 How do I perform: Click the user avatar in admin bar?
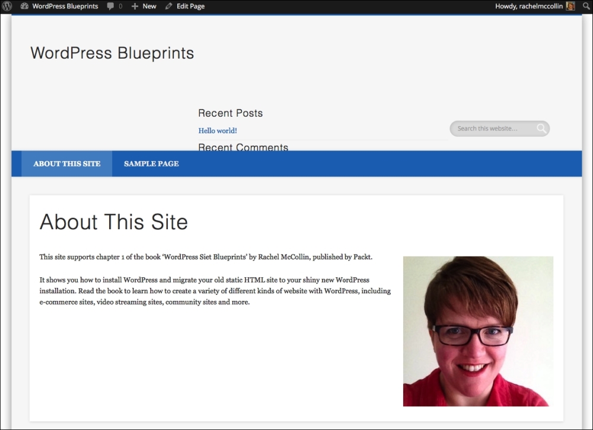click(570, 6)
